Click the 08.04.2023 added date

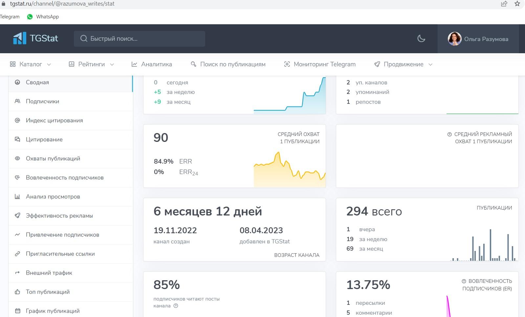tap(261, 230)
